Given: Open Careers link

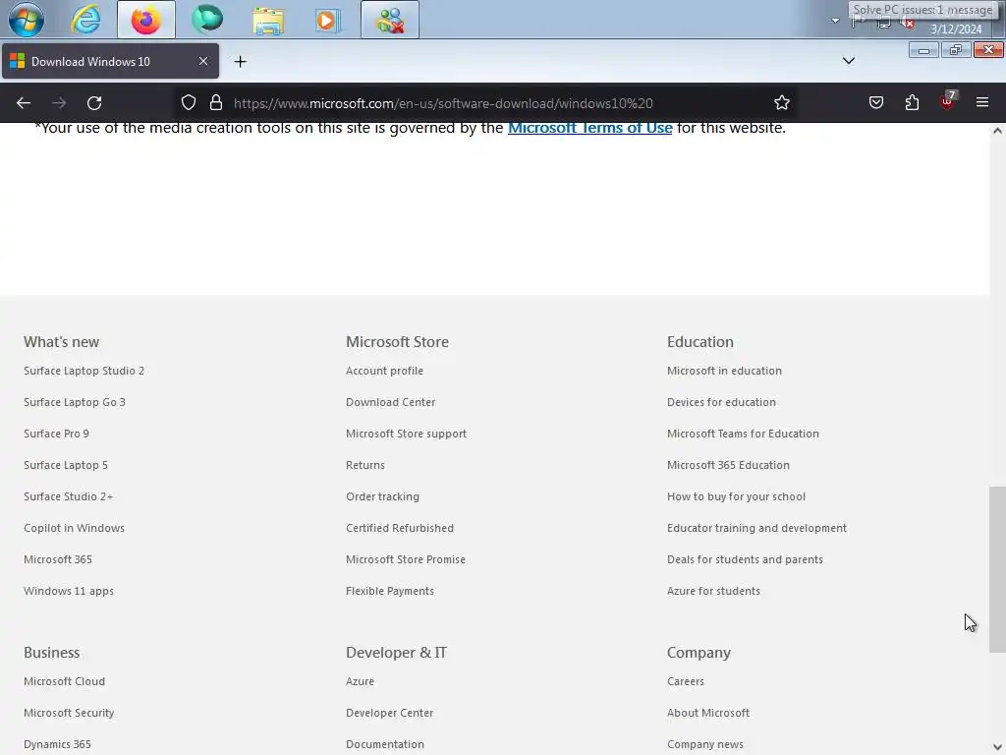Looking at the screenshot, I should point(685,681).
